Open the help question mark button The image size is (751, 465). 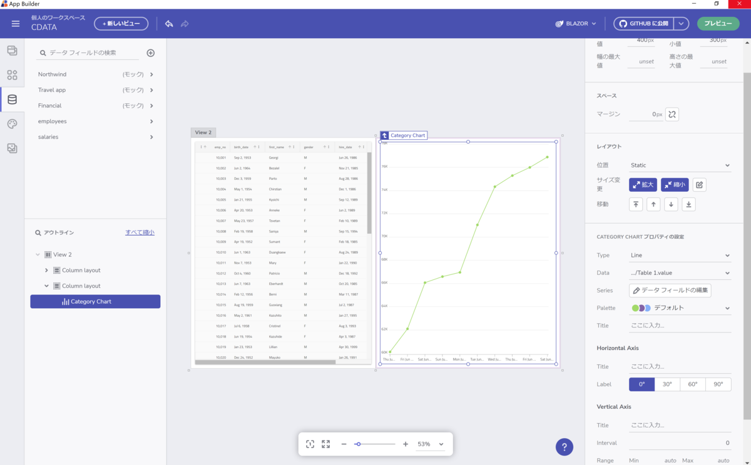tap(565, 447)
